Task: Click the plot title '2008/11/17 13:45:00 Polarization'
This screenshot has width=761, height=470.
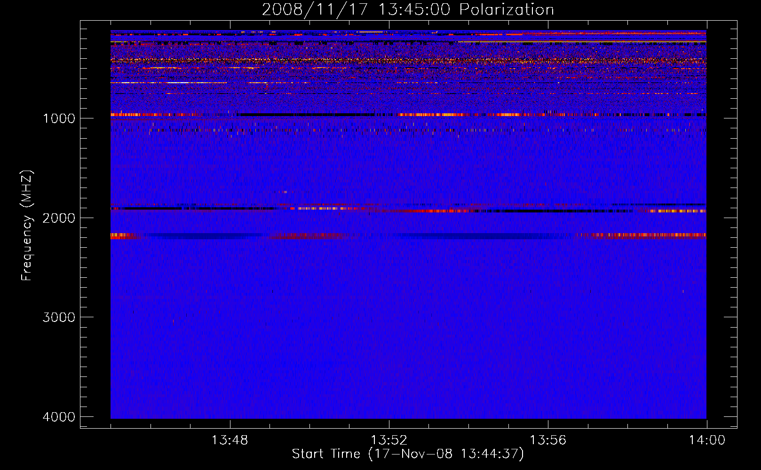Action: point(408,9)
